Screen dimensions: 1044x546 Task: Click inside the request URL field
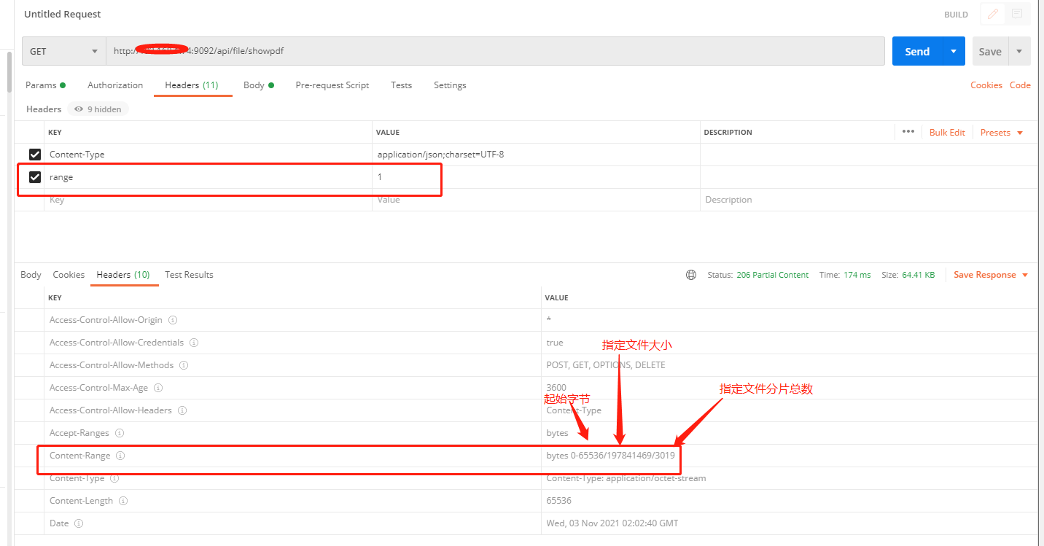tap(437, 51)
